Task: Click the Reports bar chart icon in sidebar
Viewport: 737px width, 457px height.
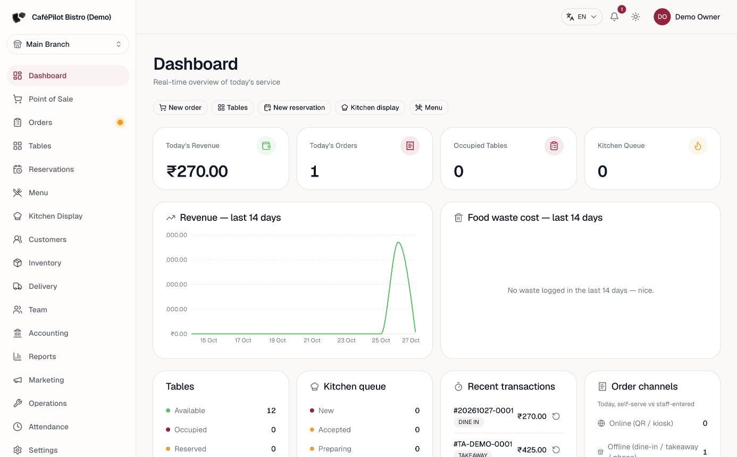Action: coord(18,356)
